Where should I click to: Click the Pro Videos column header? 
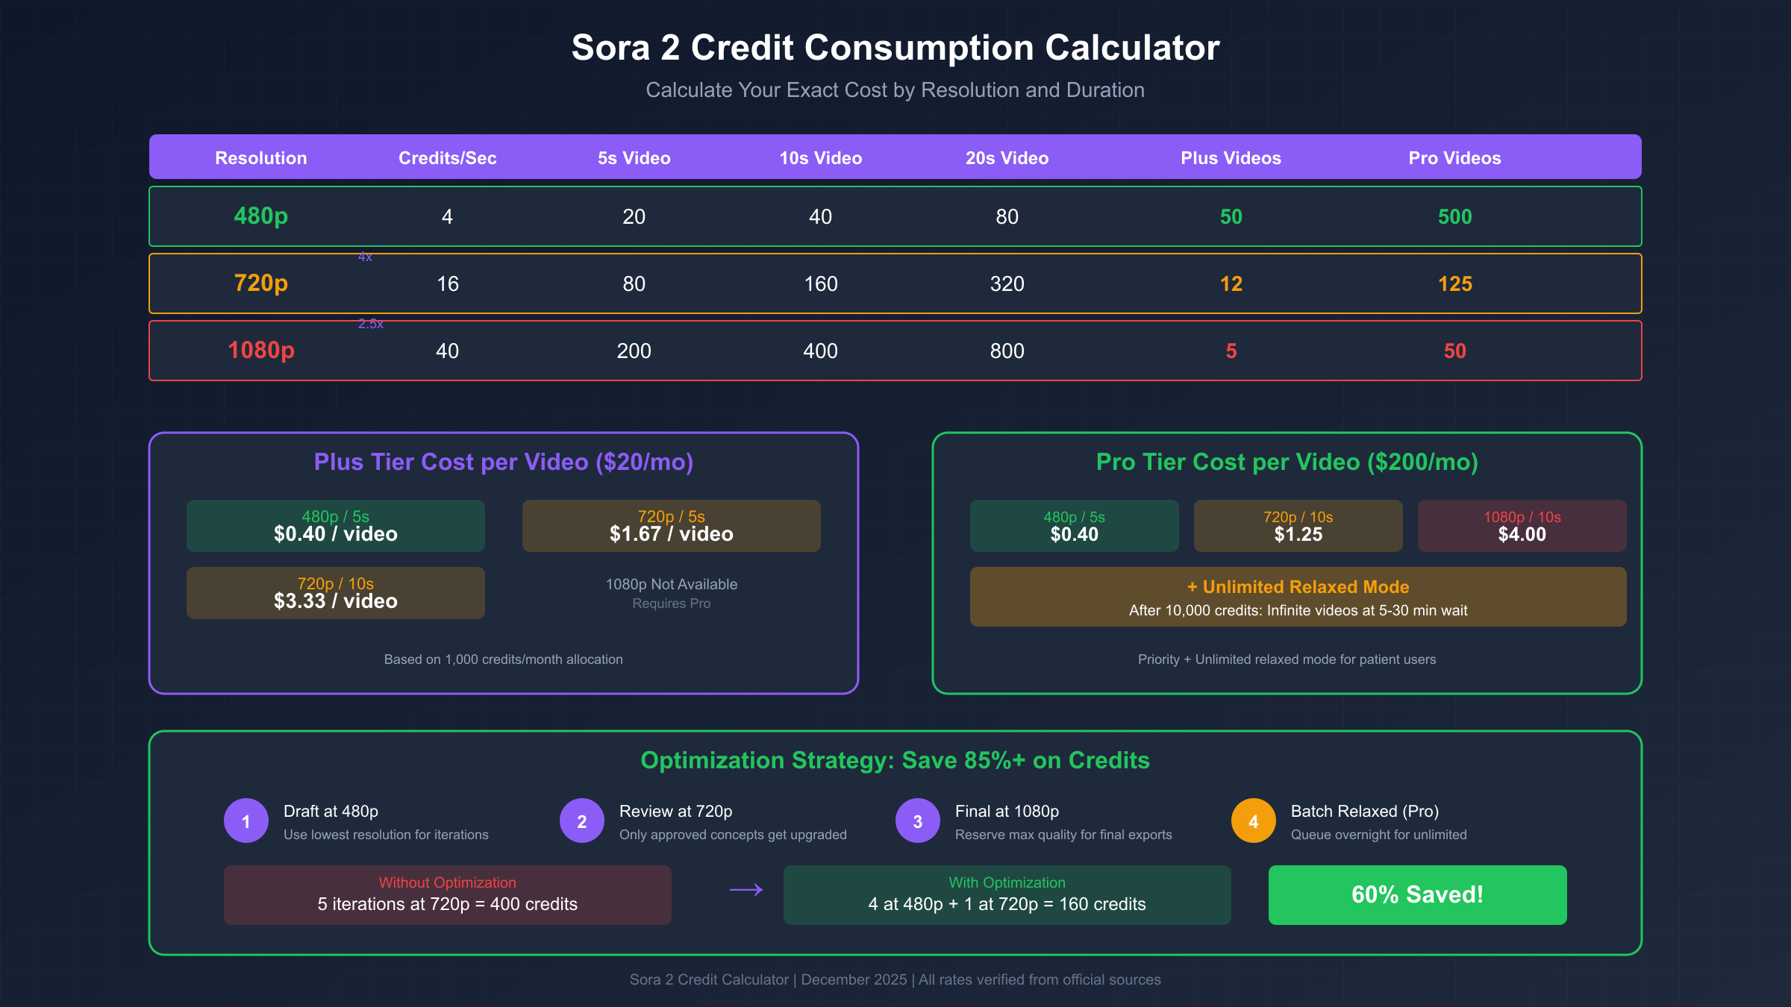pos(1454,158)
